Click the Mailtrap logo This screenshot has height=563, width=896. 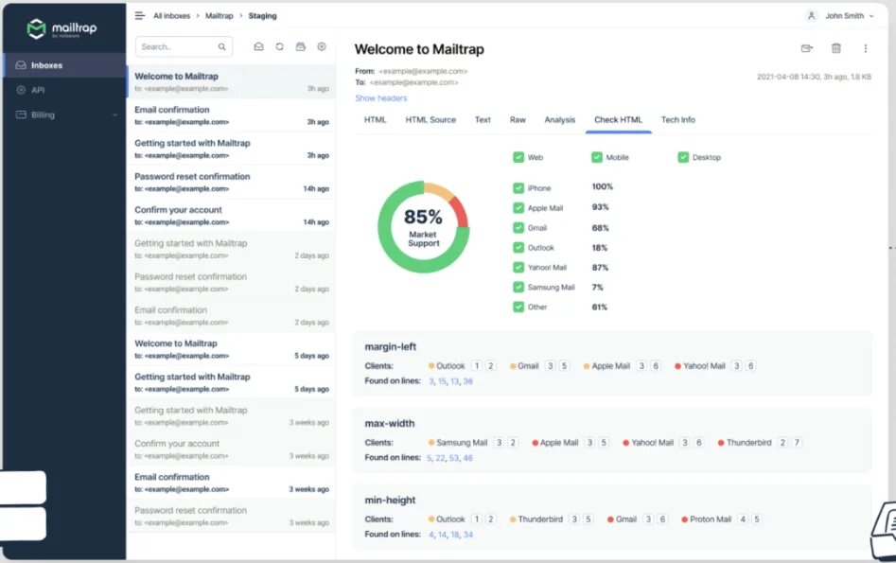tap(61, 28)
